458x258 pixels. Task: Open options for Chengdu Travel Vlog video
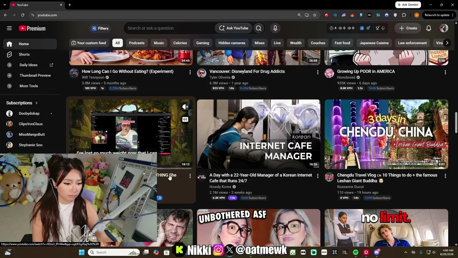(x=445, y=176)
